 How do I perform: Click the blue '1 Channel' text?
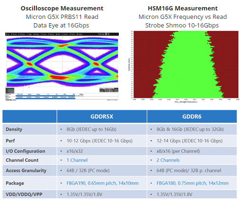(x=77, y=160)
